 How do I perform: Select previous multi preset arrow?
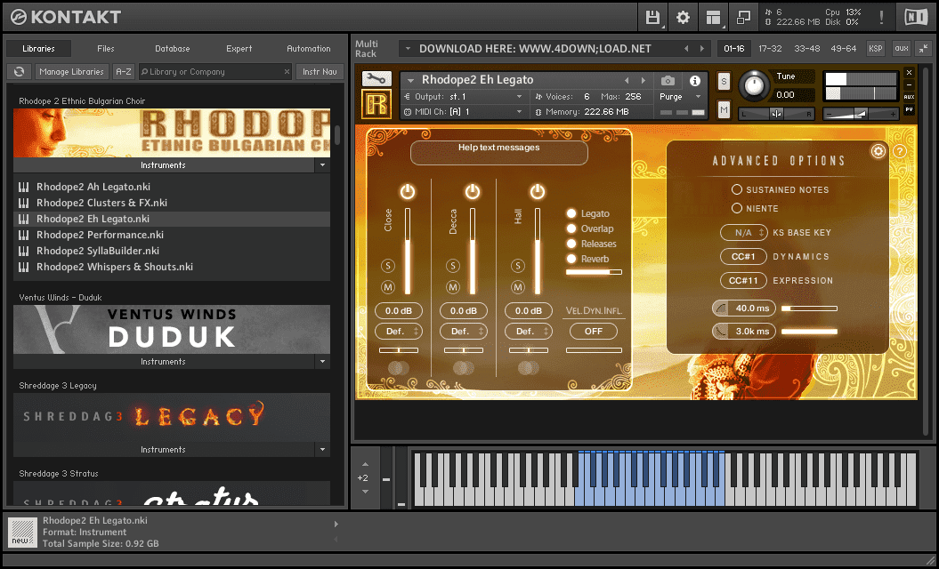point(686,49)
